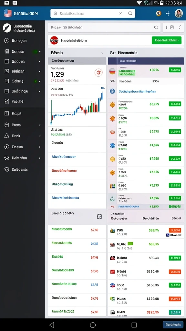Click the crescent moon icon in the right list
This screenshot has height=331, width=186.
[112, 198]
